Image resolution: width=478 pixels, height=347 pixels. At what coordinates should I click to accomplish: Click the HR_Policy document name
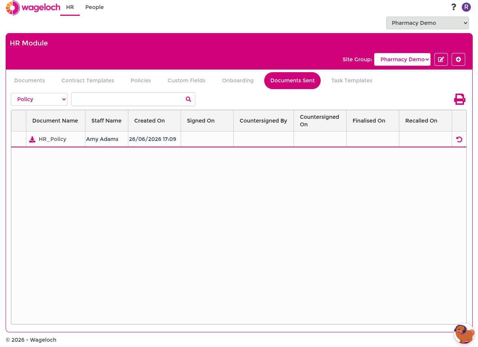pyautogui.click(x=53, y=139)
